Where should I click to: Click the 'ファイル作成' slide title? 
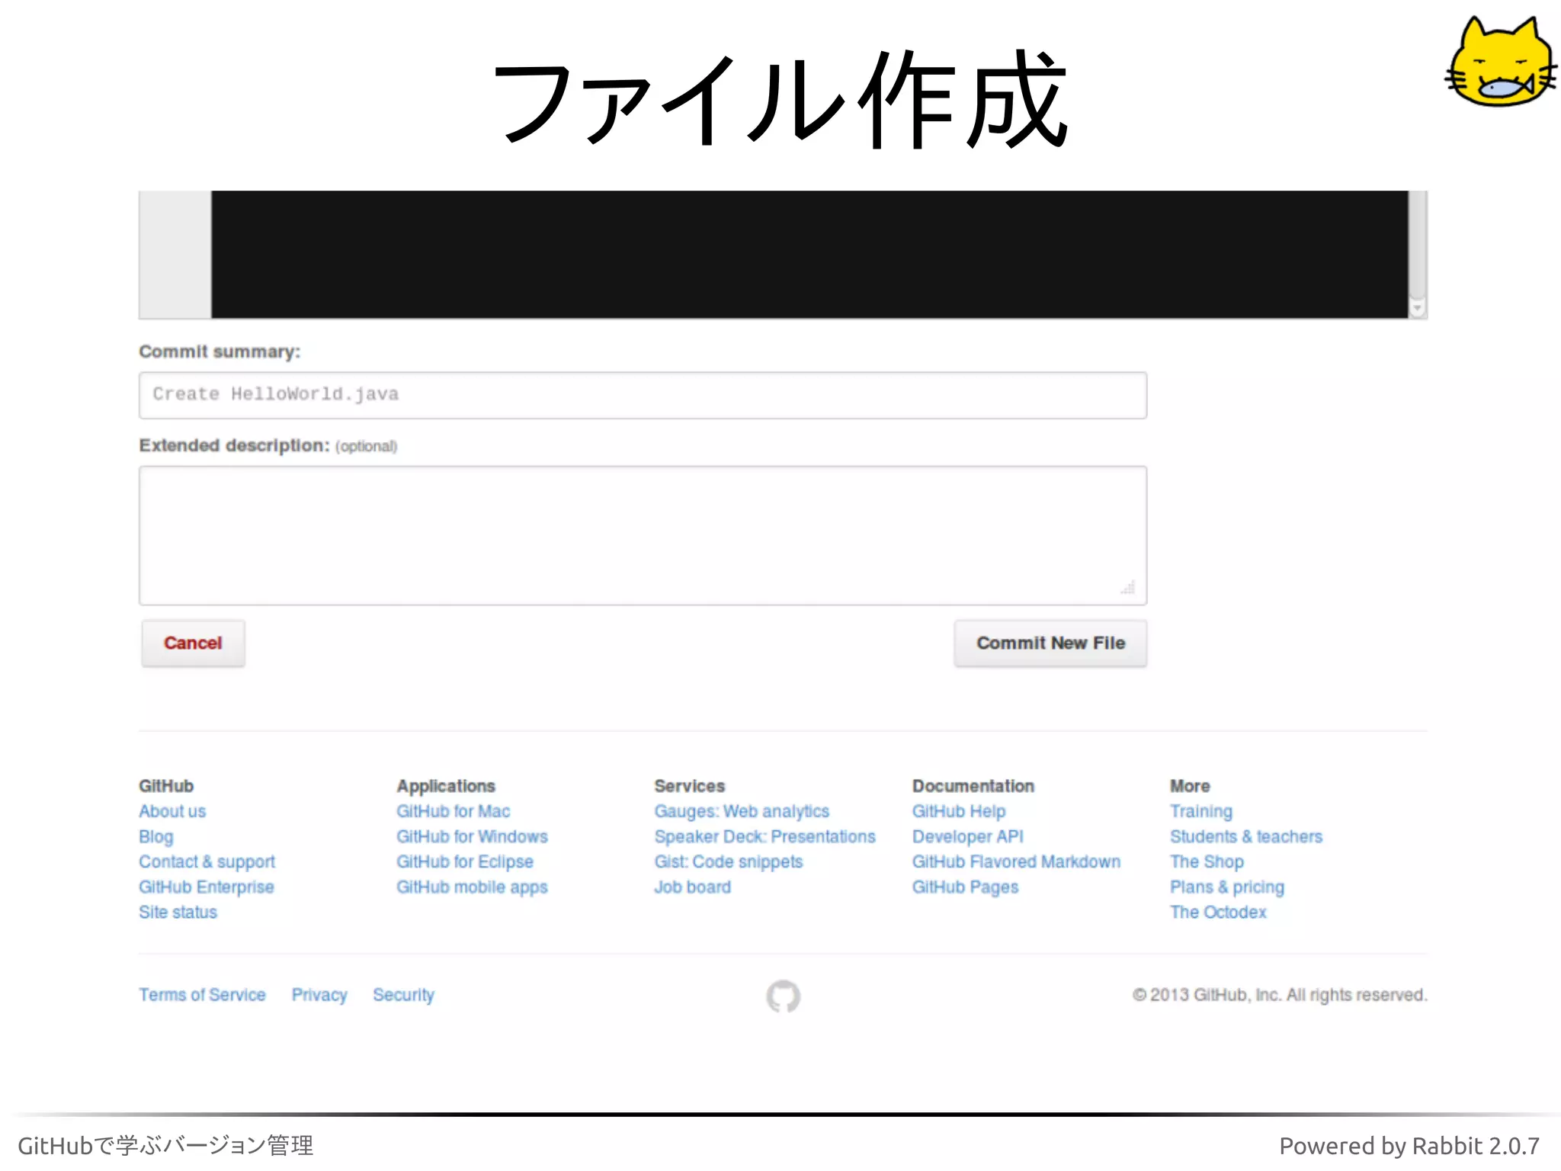point(780,98)
